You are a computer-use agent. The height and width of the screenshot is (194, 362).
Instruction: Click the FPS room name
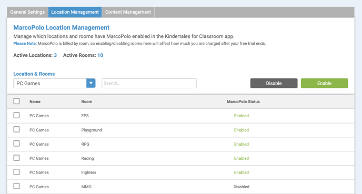click(x=85, y=116)
